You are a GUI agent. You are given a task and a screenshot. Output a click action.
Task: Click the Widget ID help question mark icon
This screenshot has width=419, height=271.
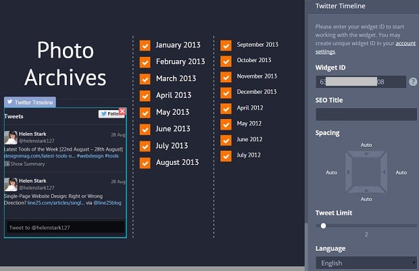click(x=412, y=82)
